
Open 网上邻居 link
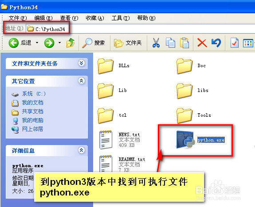pyautogui.click(x=33, y=129)
